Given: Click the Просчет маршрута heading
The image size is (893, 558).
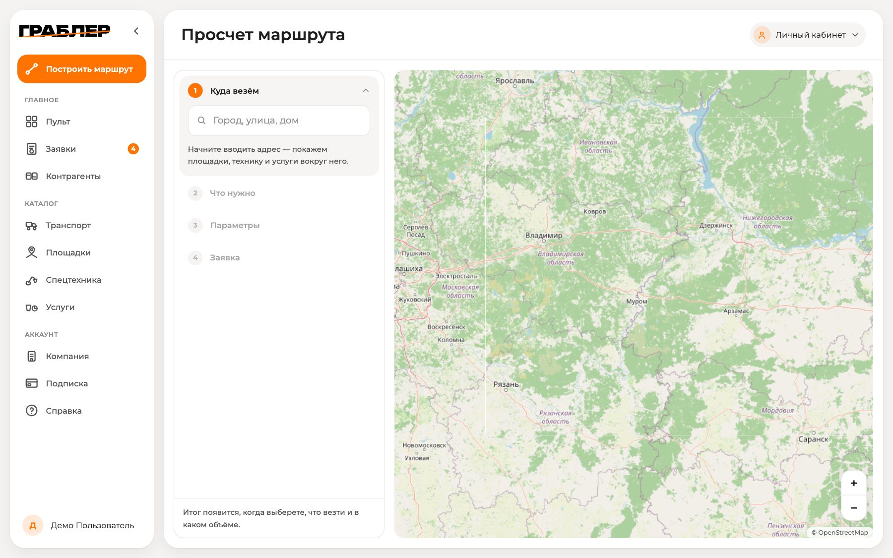Looking at the screenshot, I should click(263, 35).
